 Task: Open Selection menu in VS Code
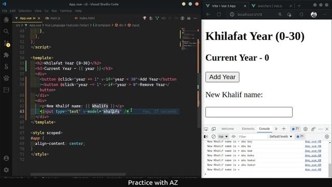tap(25, 11)
